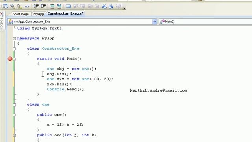
Task: Switch to the myApp tab
Action: [39, 14]
